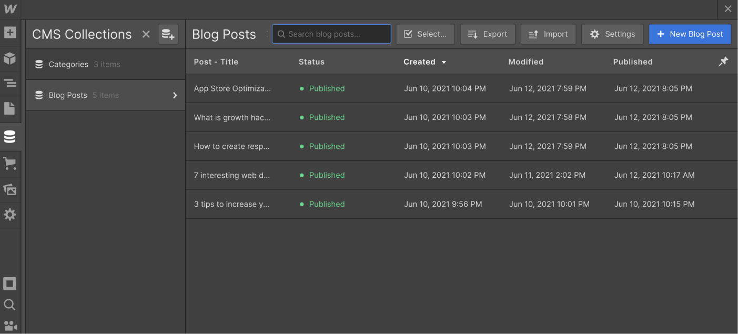The height and width of the screenshot is (334, 738).
Task: Click the Webflow logo icon
Action: point(10,9)
